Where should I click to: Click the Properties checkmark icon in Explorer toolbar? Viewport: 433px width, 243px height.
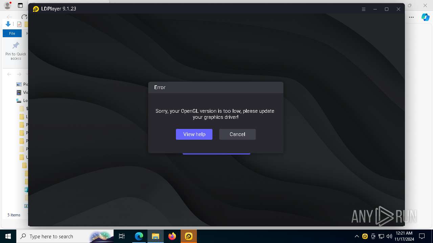(19, 24)
